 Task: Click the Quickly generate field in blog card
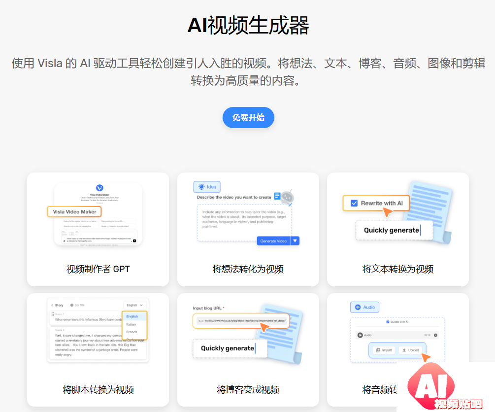point(230,348)
